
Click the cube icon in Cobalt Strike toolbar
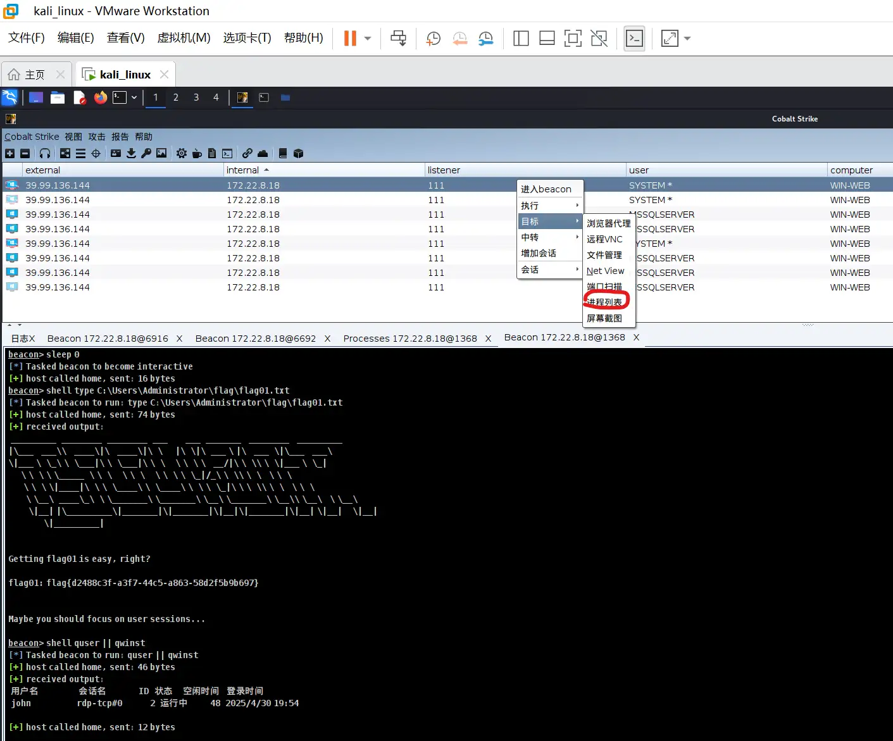tap(298, 153)
